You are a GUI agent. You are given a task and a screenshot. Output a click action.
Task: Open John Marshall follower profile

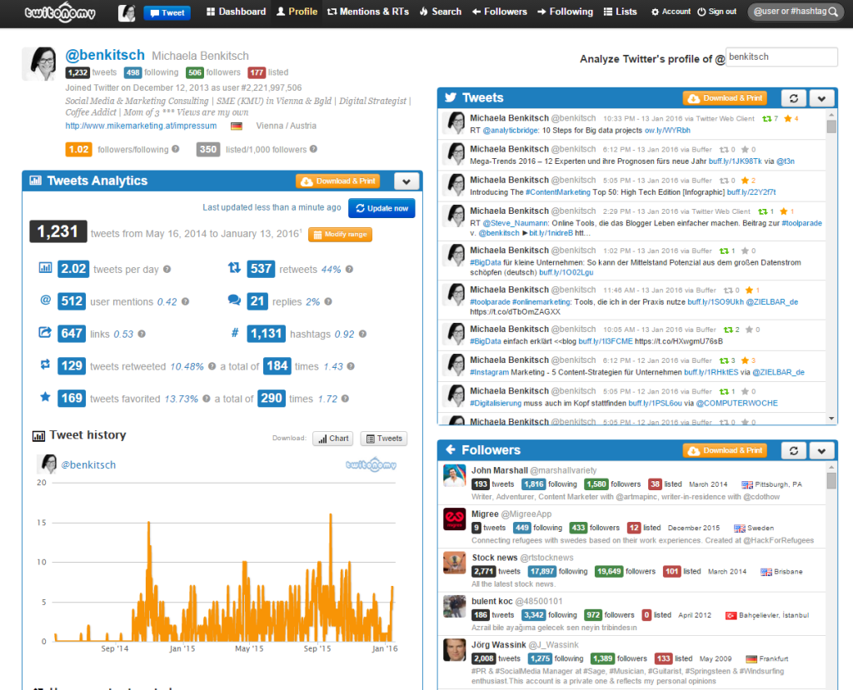coord(500,470)
